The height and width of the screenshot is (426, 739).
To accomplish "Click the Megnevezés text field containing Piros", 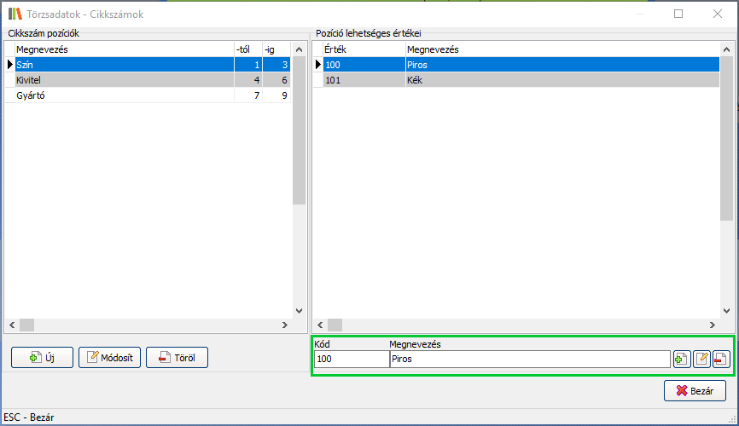I will pyautogui.click(x=528, y=360).
